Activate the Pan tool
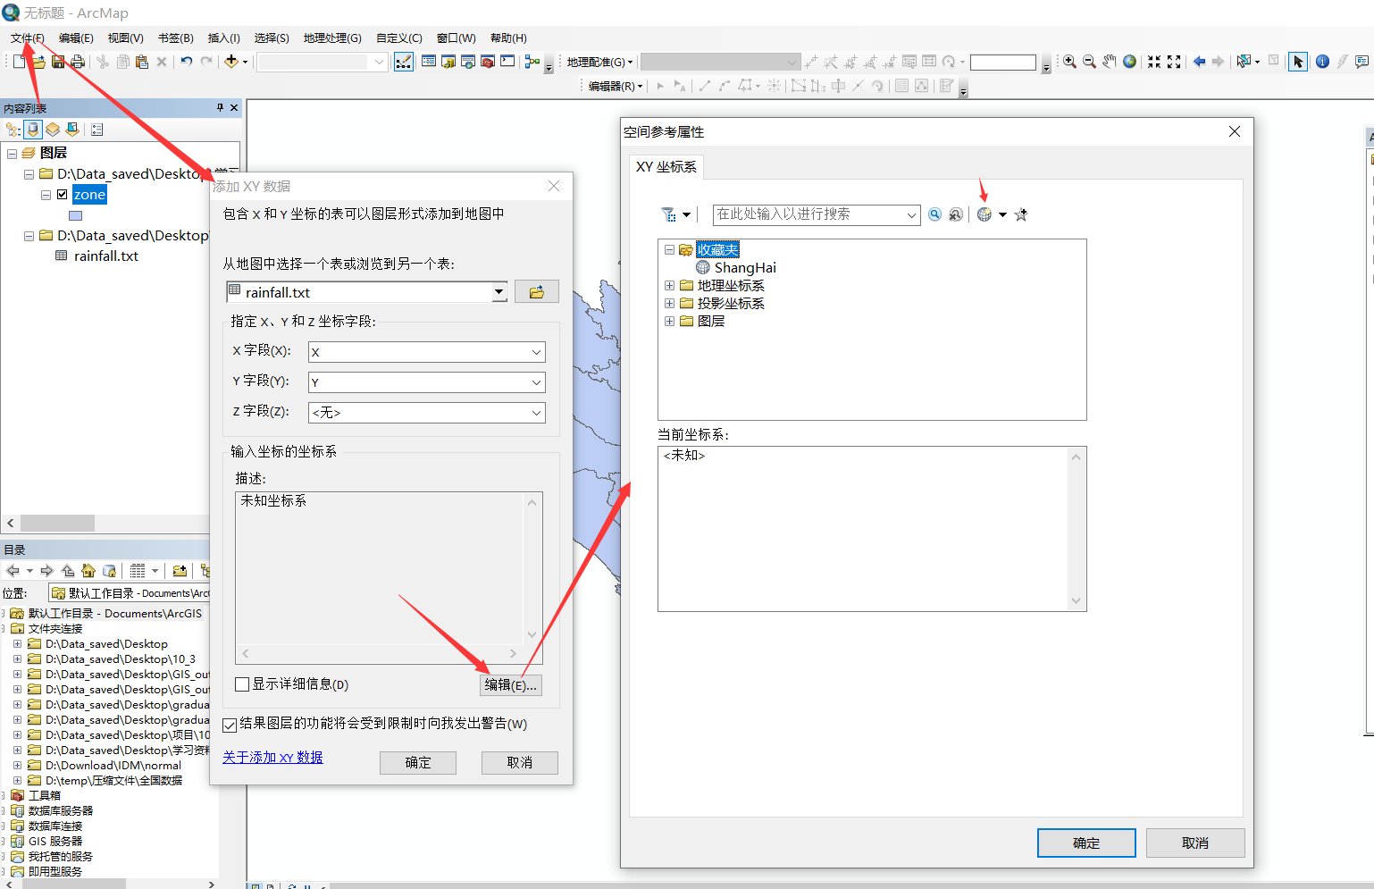 [1109, 62]
